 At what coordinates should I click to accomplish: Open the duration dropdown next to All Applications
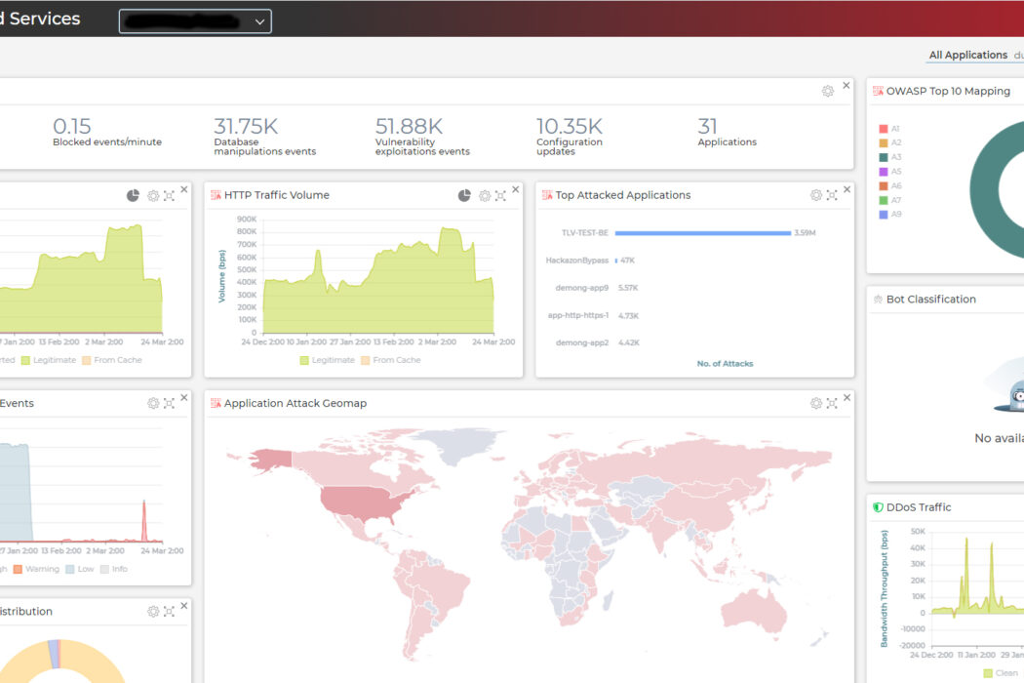[1018, 56]
